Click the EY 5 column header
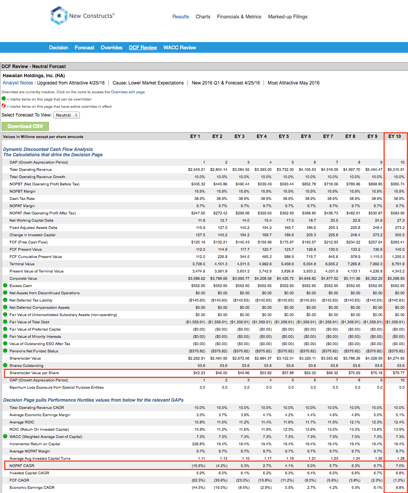This screenshot has width=408, height=493. [x=284, y=136]
